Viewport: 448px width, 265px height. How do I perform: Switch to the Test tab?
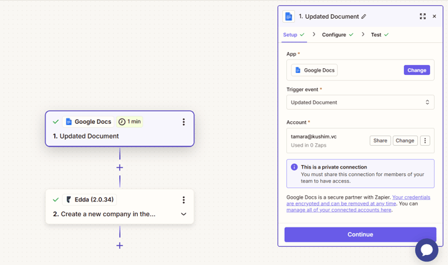(380, 35)
